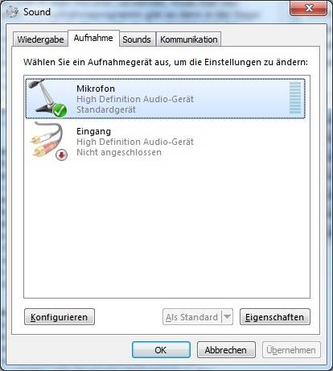Click the Mikrofon microphone device icon
Image resolution: width=333 pixels, height=371 pixels.
47,98
